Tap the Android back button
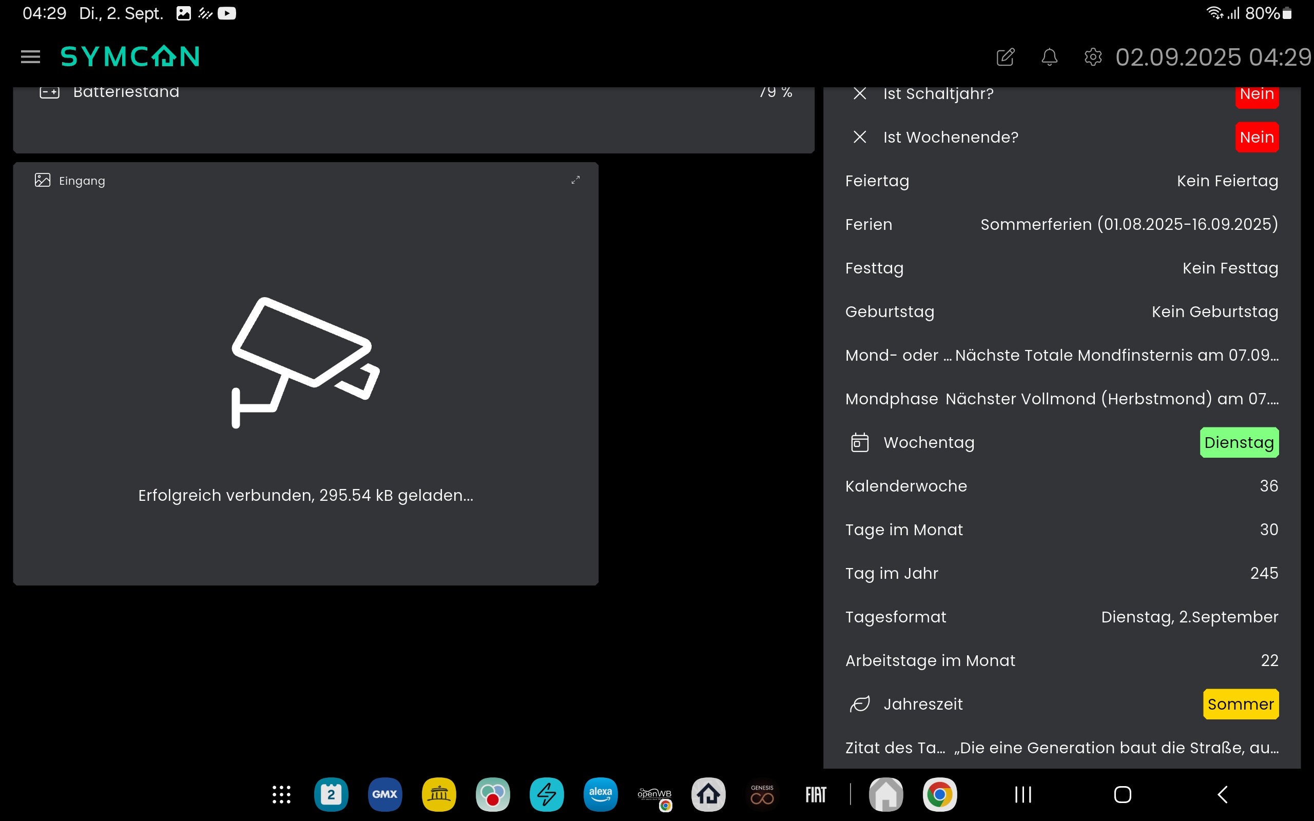Viewport: 1314px width, 821px height. (1222, 794)
